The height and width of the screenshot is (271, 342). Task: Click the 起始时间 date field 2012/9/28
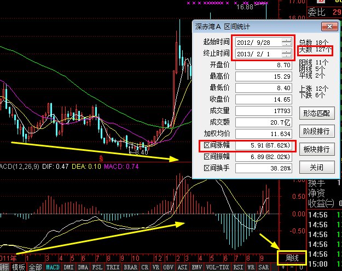pos(257,42)
